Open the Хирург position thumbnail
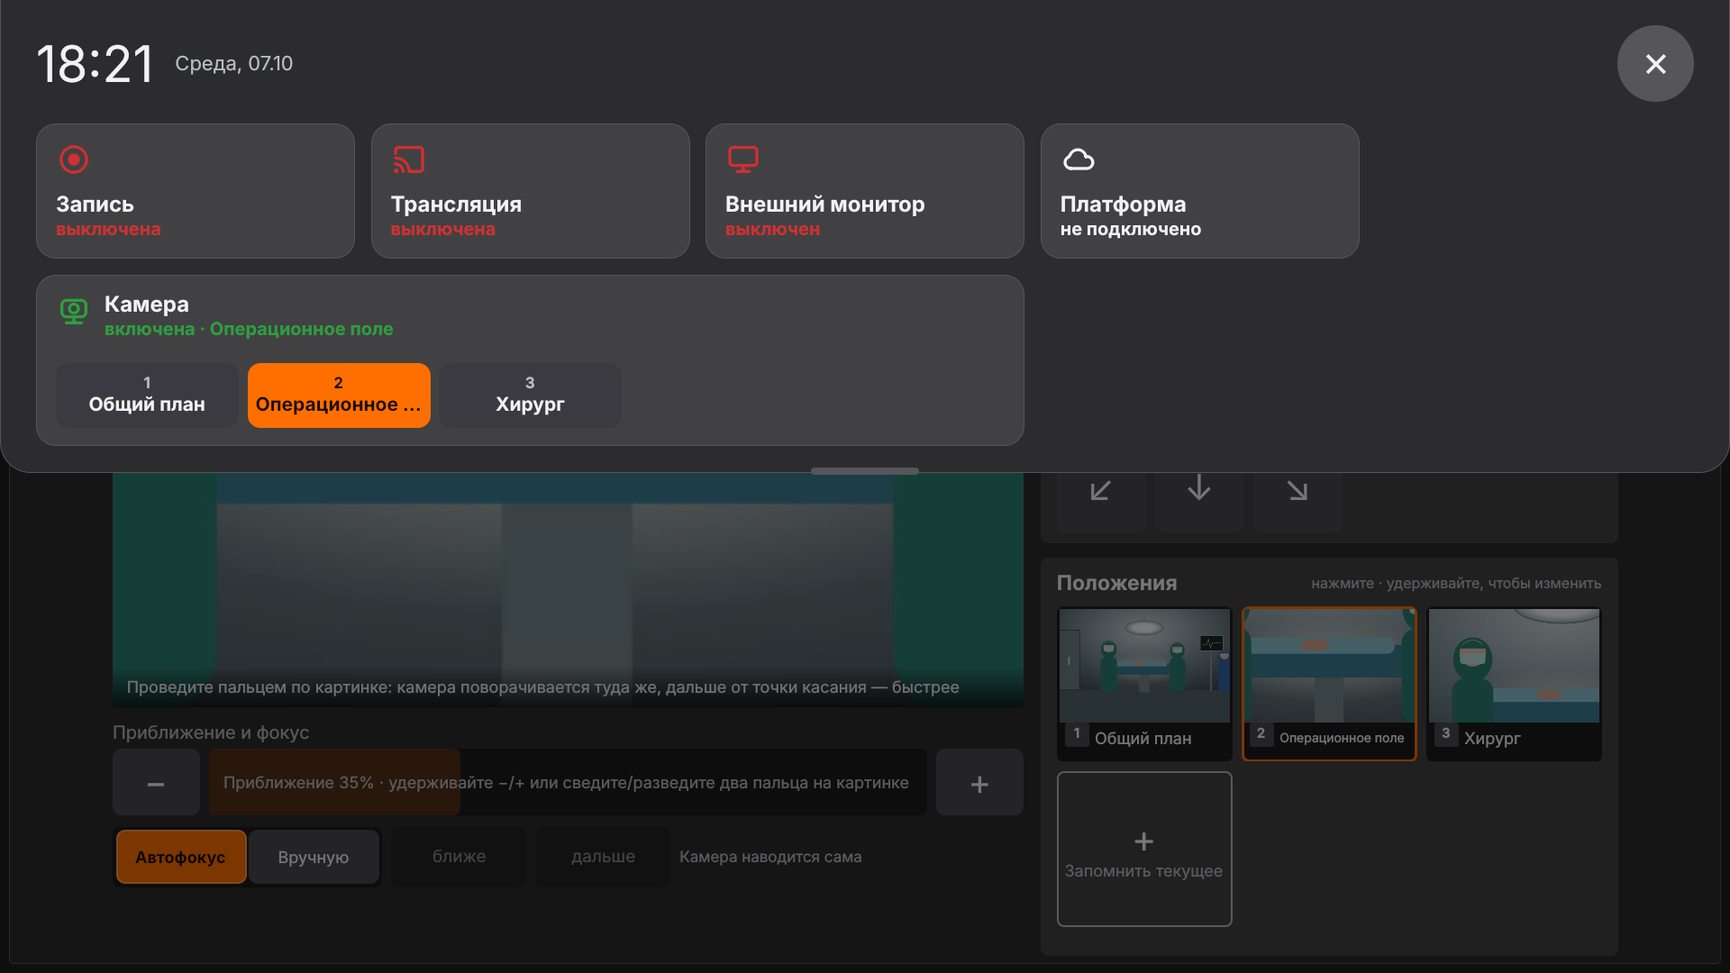 click(1514, 684)
